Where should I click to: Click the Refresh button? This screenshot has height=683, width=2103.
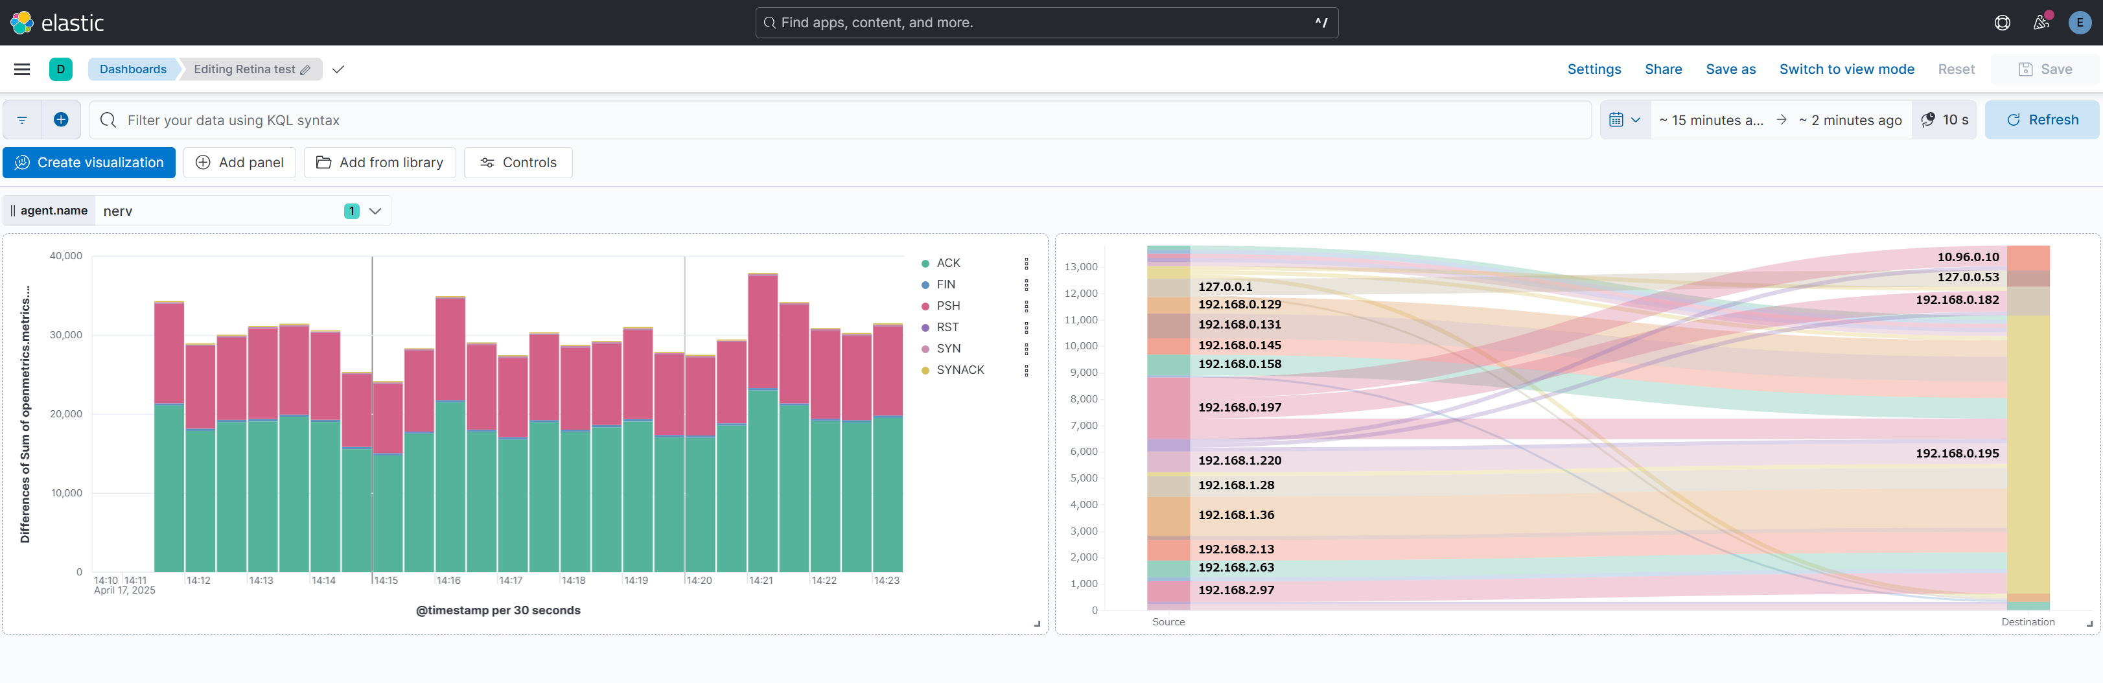click(x=2042, y=120)
